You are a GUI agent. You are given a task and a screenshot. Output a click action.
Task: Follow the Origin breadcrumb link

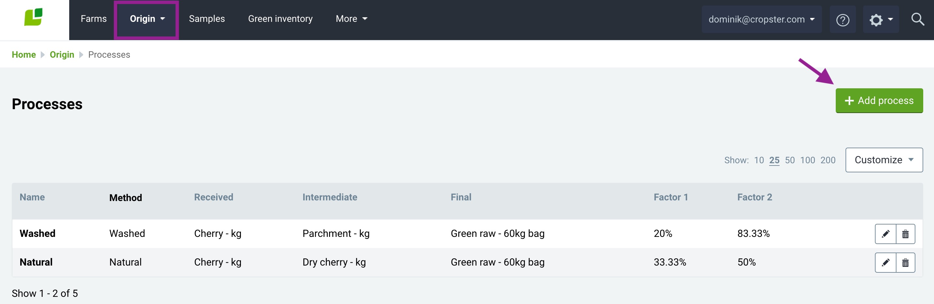pyautogui.click(x=62, y=55)
